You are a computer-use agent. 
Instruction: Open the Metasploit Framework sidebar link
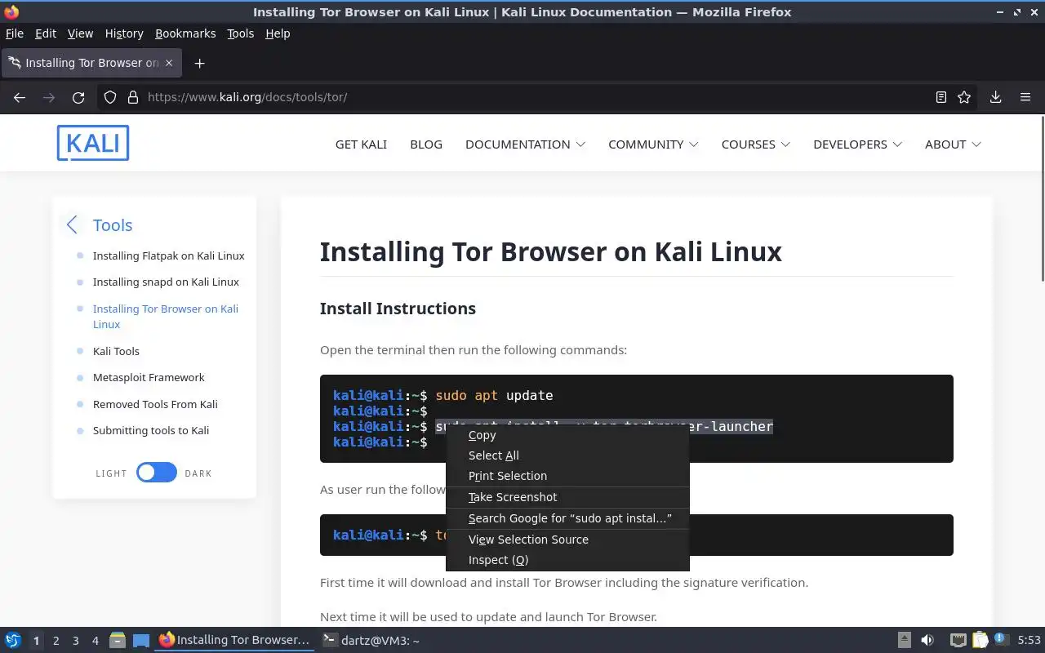click(x=149, y=377)
